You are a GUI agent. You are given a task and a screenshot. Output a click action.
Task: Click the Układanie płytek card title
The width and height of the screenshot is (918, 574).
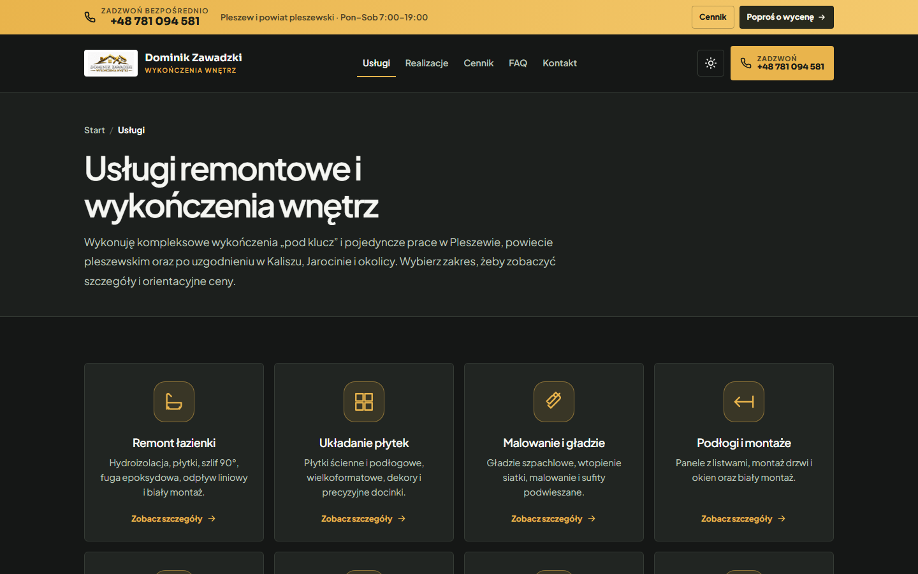tap(364, 443)
